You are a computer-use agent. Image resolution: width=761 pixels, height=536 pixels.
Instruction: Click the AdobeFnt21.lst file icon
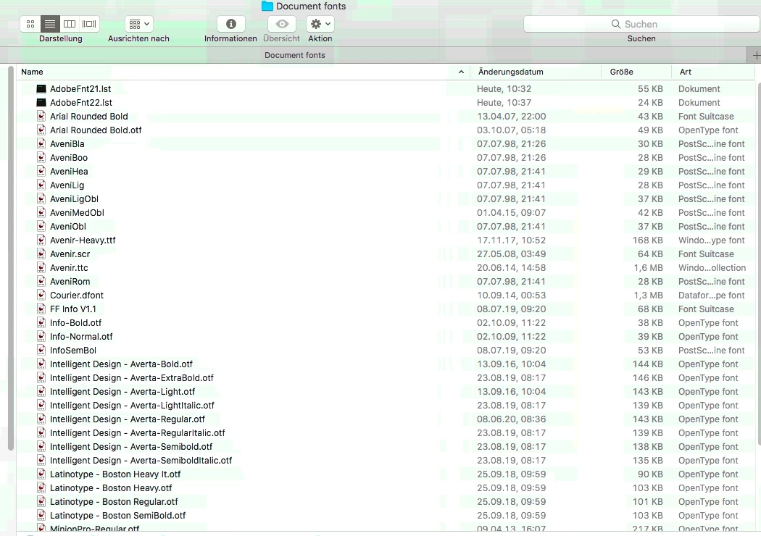coord(41,89)
